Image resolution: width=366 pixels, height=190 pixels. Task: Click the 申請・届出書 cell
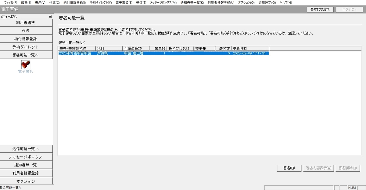(134, 53)
